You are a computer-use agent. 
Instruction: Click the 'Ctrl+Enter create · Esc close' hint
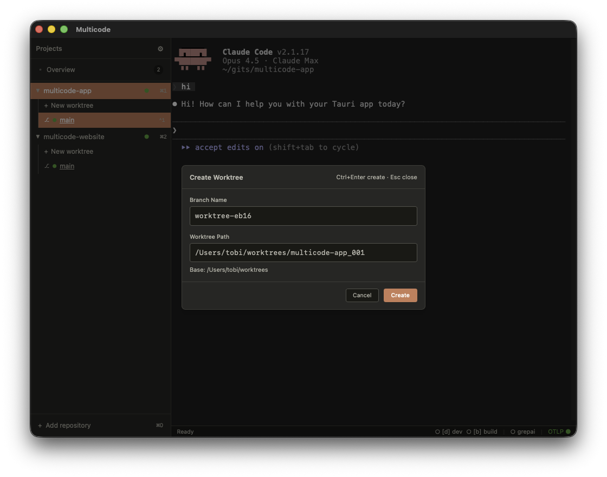point(376,177)
